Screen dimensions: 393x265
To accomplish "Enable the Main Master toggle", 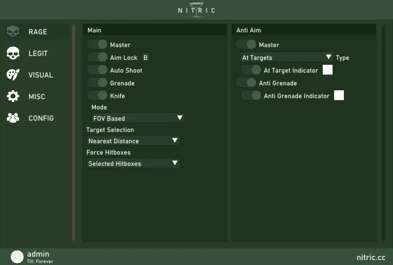I will pyautogui.click(x=97, y=45).
